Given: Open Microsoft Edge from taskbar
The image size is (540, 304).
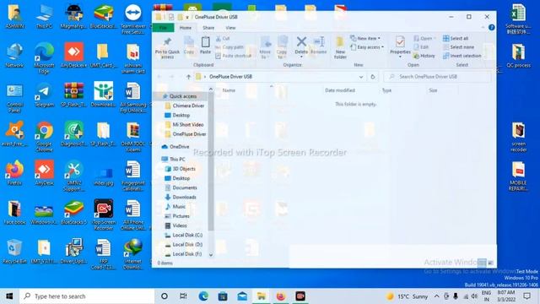Looking at the screenshot, I should pos(203,296).
